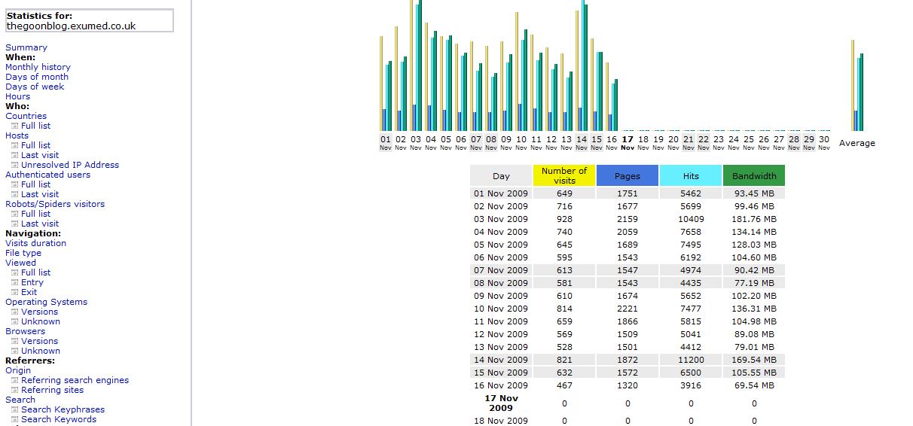Open Visits duration report

[35, 243]
